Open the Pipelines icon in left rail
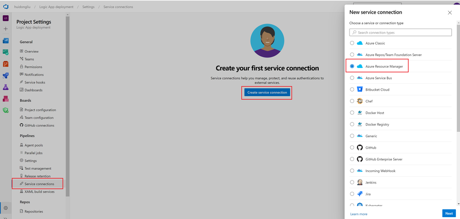 (x=6, y=75)
